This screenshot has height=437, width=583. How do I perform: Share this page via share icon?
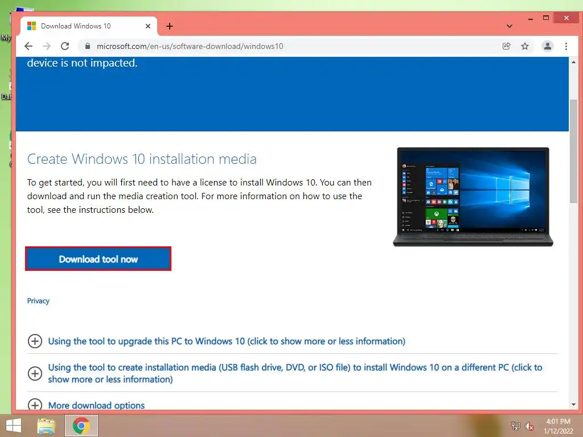click(506, 46)
